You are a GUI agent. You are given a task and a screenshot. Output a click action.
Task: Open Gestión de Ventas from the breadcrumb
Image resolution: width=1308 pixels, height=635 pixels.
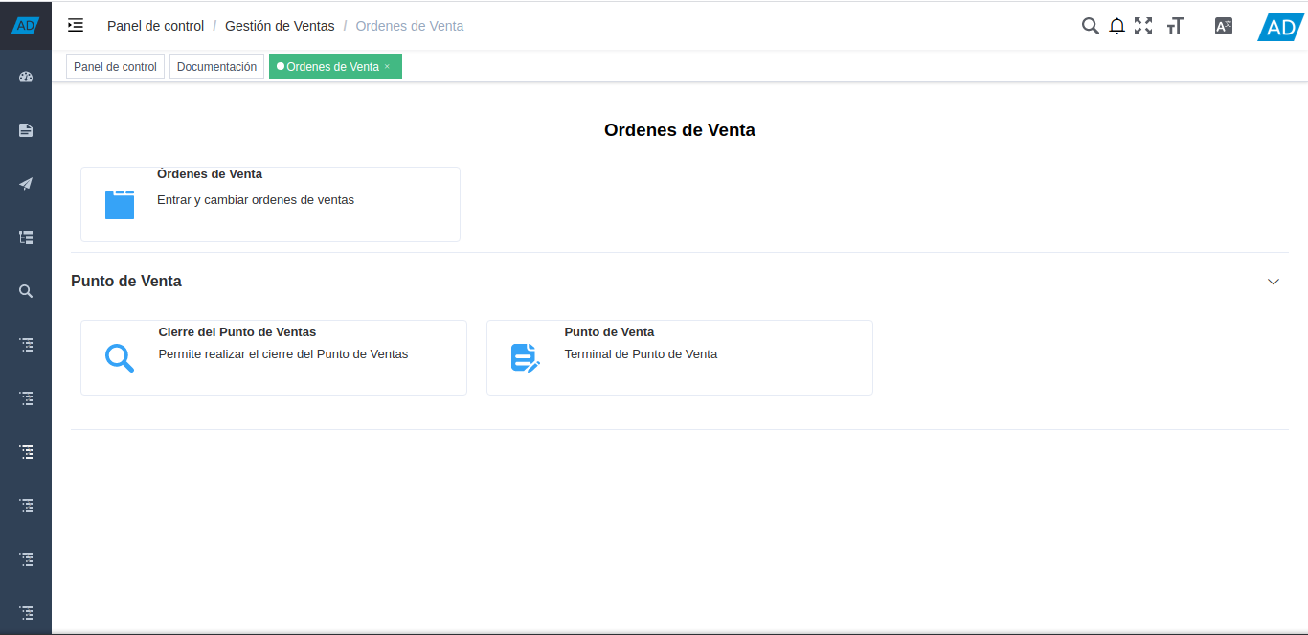coord(280,26)
